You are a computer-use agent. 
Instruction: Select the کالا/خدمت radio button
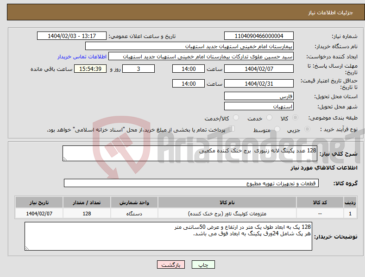pos(236,118)
